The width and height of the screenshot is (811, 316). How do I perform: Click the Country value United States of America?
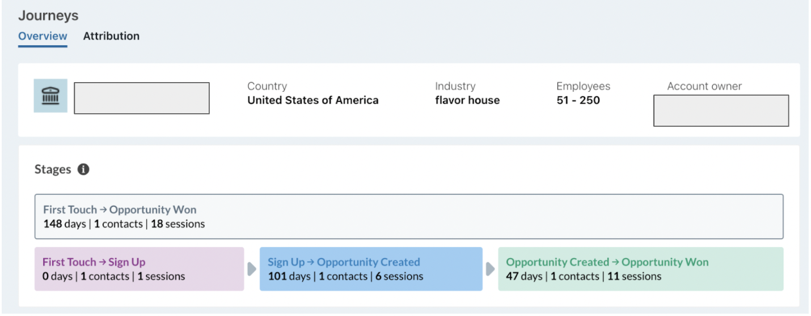[313, 100]
